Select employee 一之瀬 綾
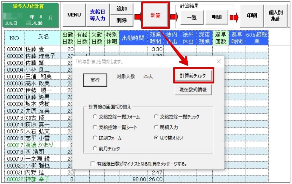Screen dimensions: 292x184 coord(38,159)
